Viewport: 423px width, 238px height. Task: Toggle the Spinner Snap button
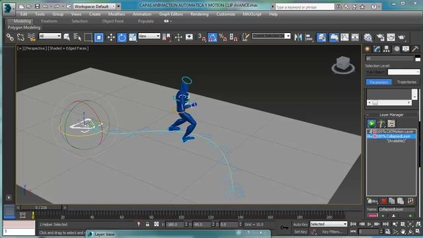(233, 37)
